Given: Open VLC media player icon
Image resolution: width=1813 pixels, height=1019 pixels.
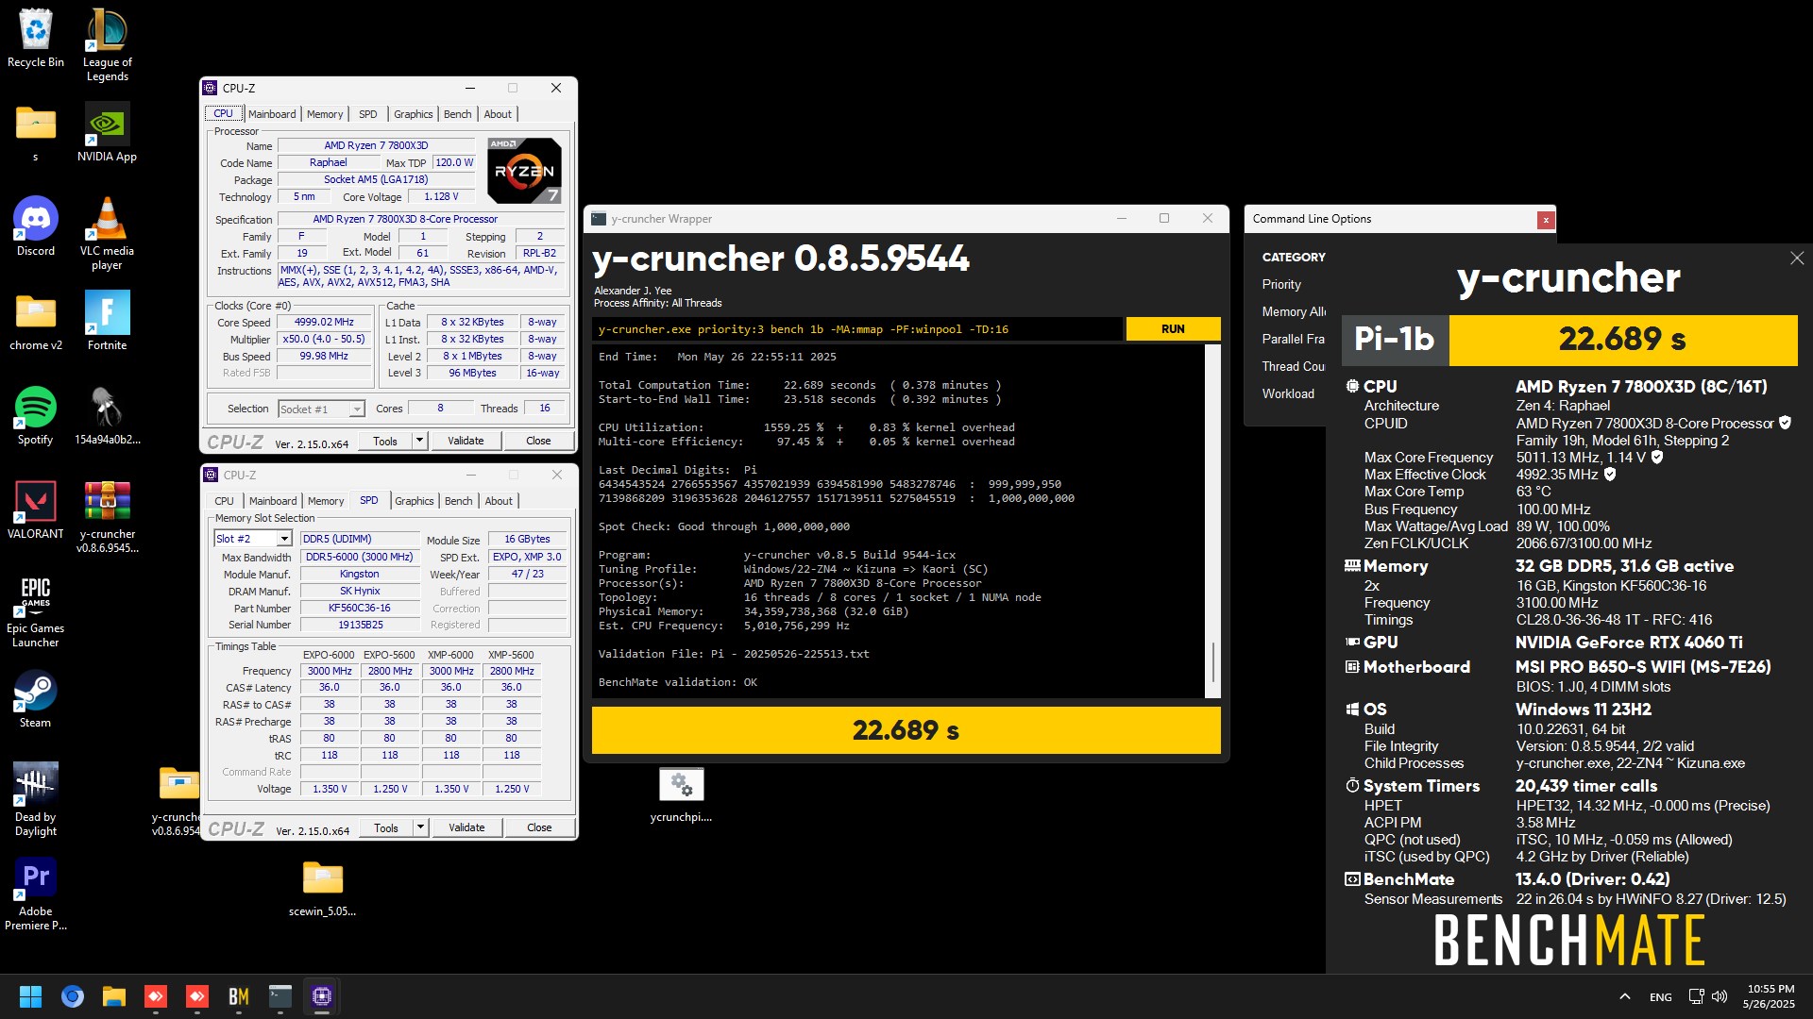Looking at the screenshot, I should 107,234.
